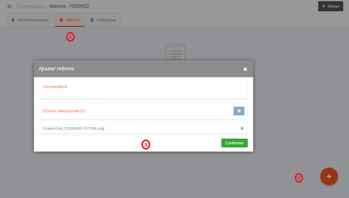Screen dimensions: 349x198
Task: Click the Ajouter mémos dialog title
Action: (x=56, y=69)
